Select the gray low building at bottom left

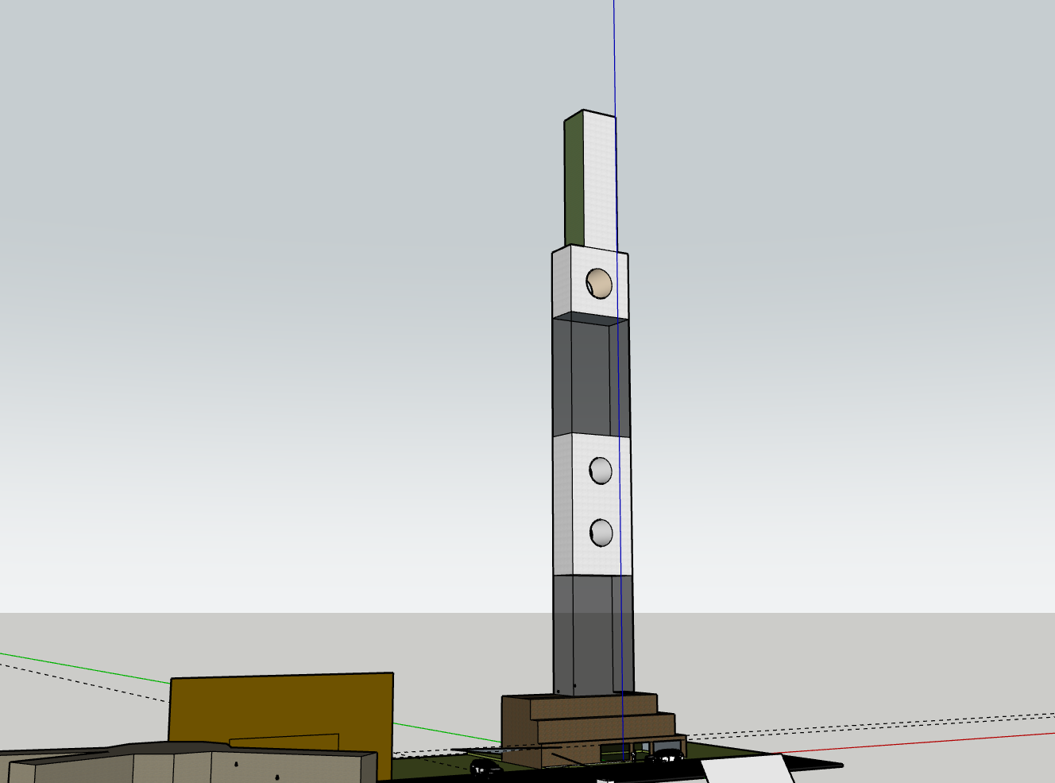[191, 767]
